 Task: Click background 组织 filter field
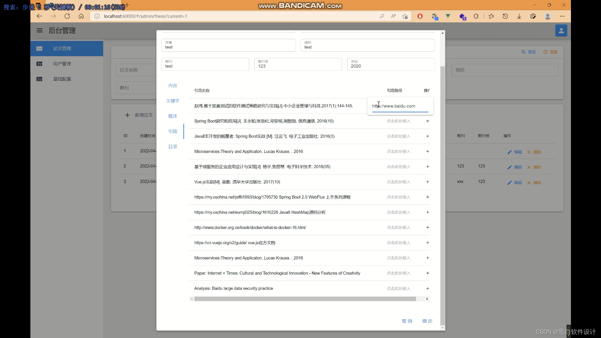[x=505, y=70]
